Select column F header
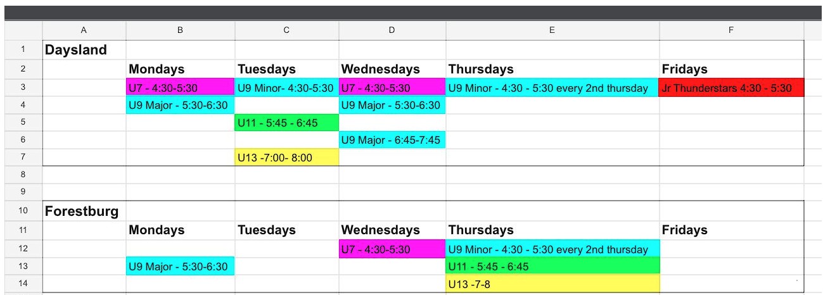Screen dimensions: 823x295 (731, 30)
